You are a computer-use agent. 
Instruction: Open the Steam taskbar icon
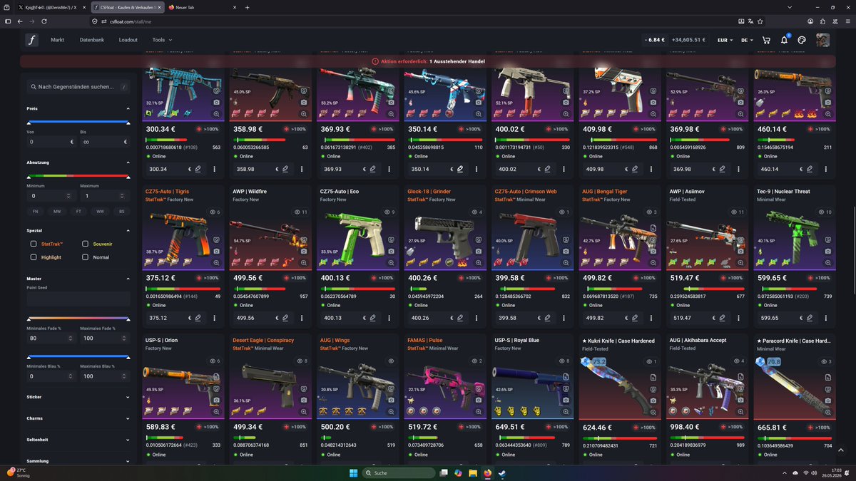click(x=501, y=472)
